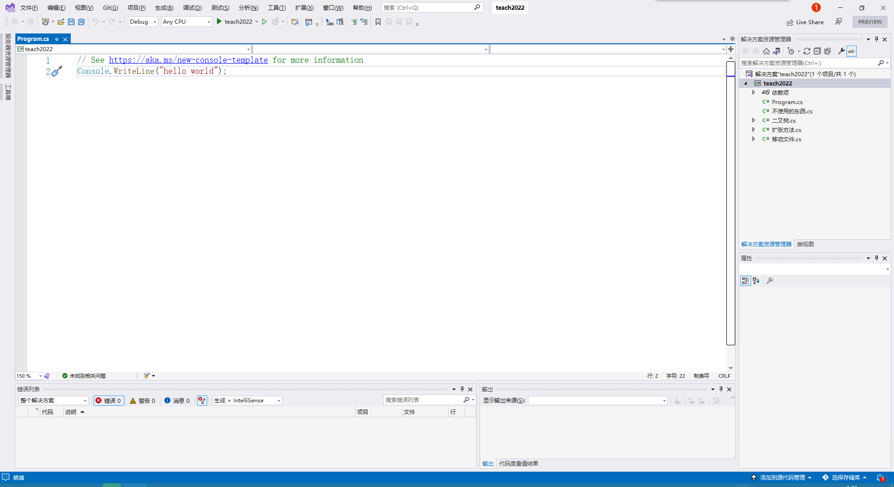Open the notifications bell in the status bar

tap(880, 478)
